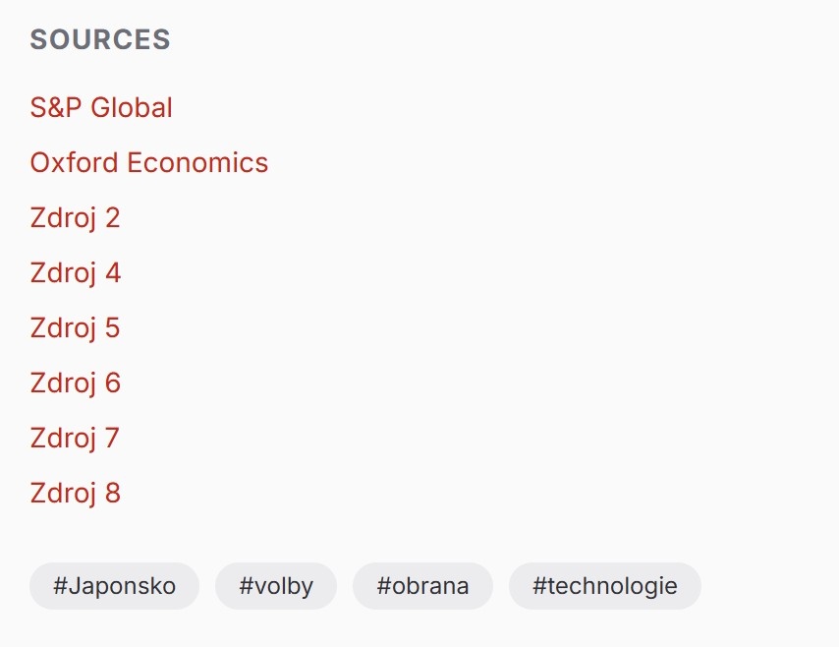Image resolution: width=839 pixels, height=647 pixels.
Task: Click the hash symbol in the technologie tag
Action: [539, 586]
